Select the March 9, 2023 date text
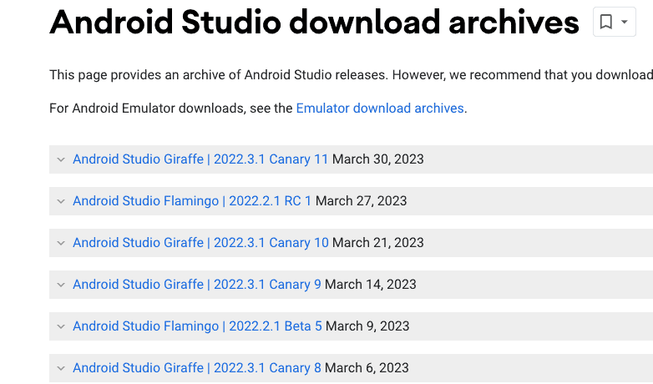This screenshot has width=653, height=384. [367, 326]
